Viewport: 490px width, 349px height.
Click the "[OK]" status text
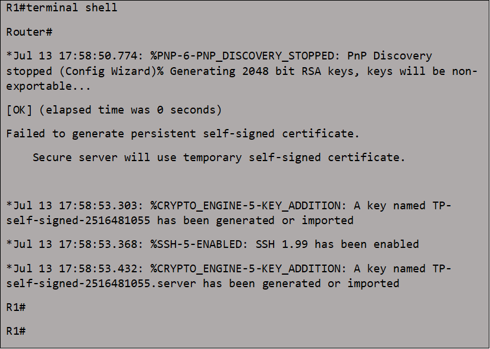click(19, 110)
